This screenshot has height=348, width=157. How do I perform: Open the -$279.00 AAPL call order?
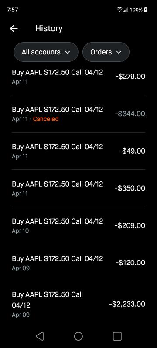tap(78, 77)
